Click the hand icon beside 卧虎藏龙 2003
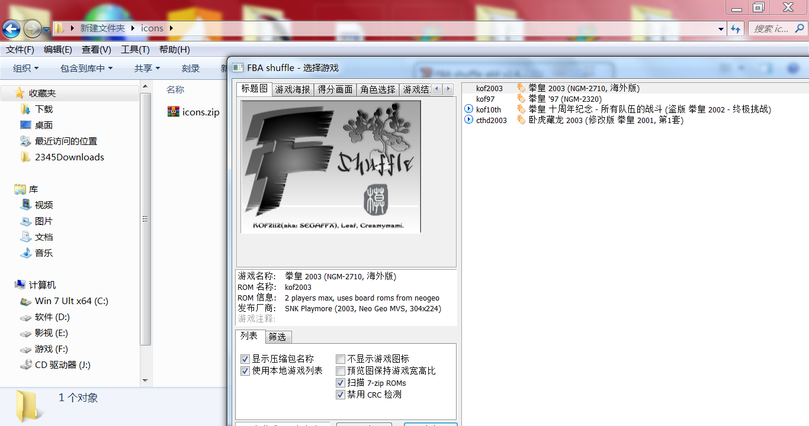The height and width of the screenshot is (426, 809). pos(521,120)
